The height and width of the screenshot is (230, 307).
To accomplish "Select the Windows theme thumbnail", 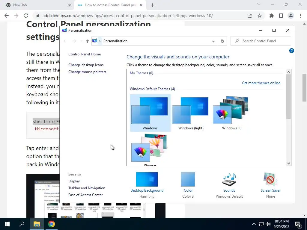I will [150, 113].
